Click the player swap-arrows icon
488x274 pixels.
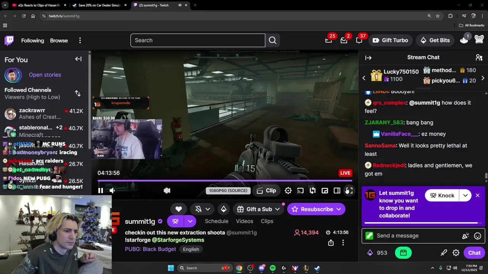313,191
